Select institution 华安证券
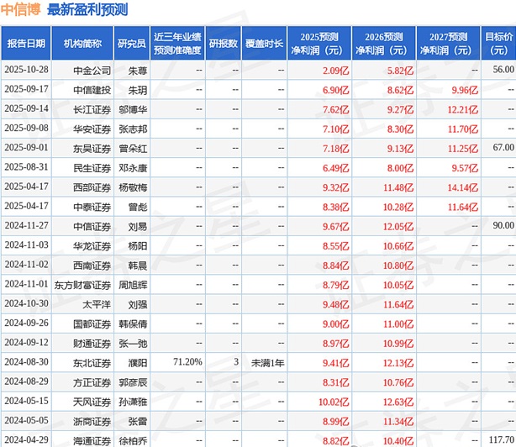 (92, 129)
